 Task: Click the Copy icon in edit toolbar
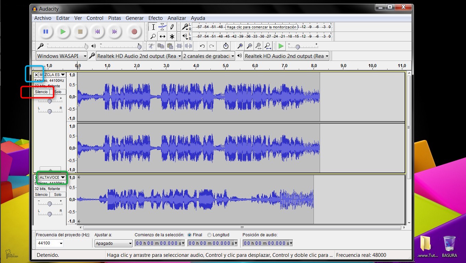161,46
